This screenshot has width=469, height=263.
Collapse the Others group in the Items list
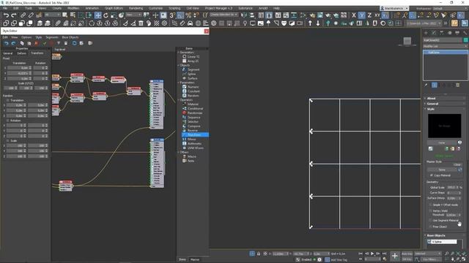(179, 152)
